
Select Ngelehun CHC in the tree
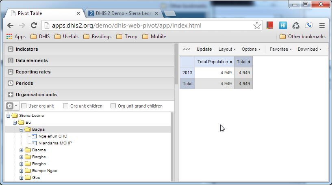53,136
